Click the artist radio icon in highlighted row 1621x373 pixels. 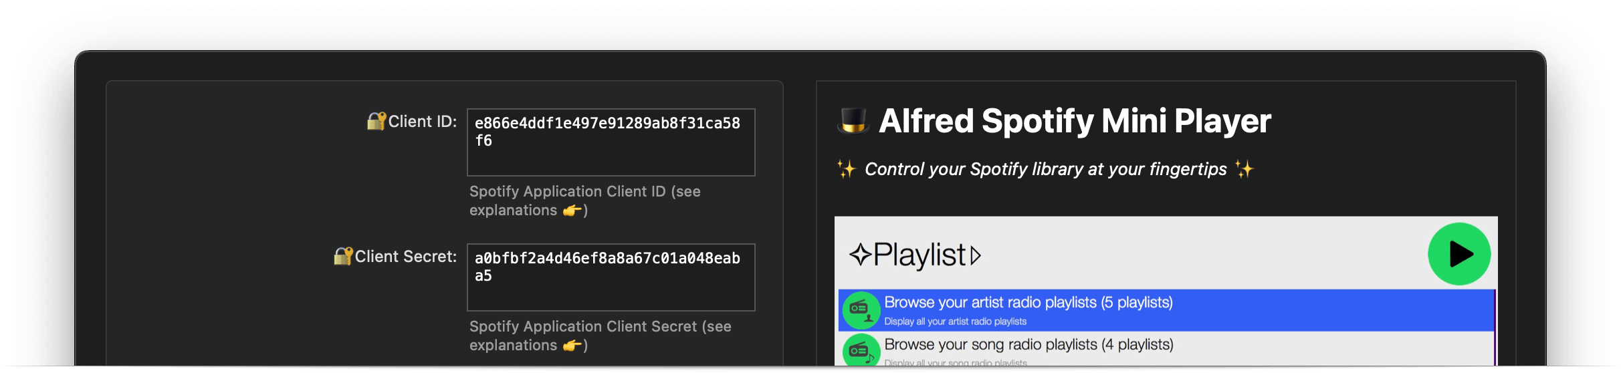861,309
